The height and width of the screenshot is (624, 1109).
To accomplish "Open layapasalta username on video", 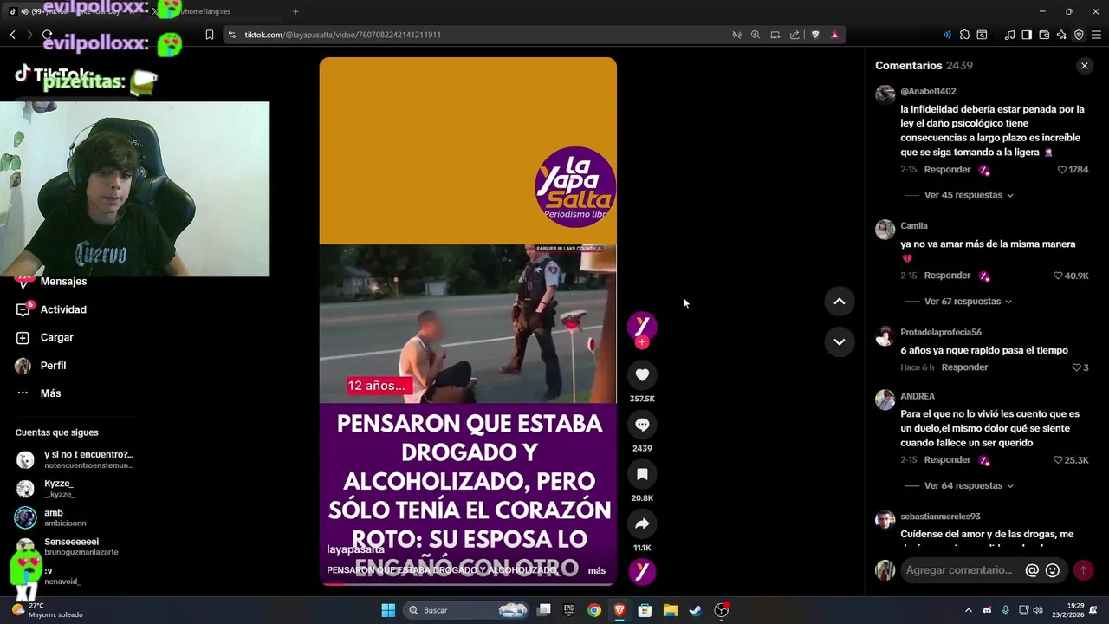I will 355,549.
